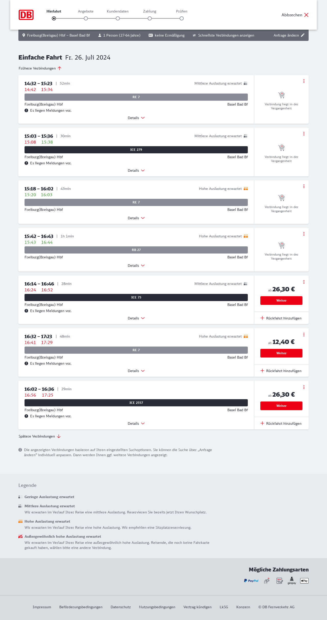Viewport: 327px width, 620px height.
Task: Open Impressum footer link
Action: pyautogui.click(x=42, y=607)
